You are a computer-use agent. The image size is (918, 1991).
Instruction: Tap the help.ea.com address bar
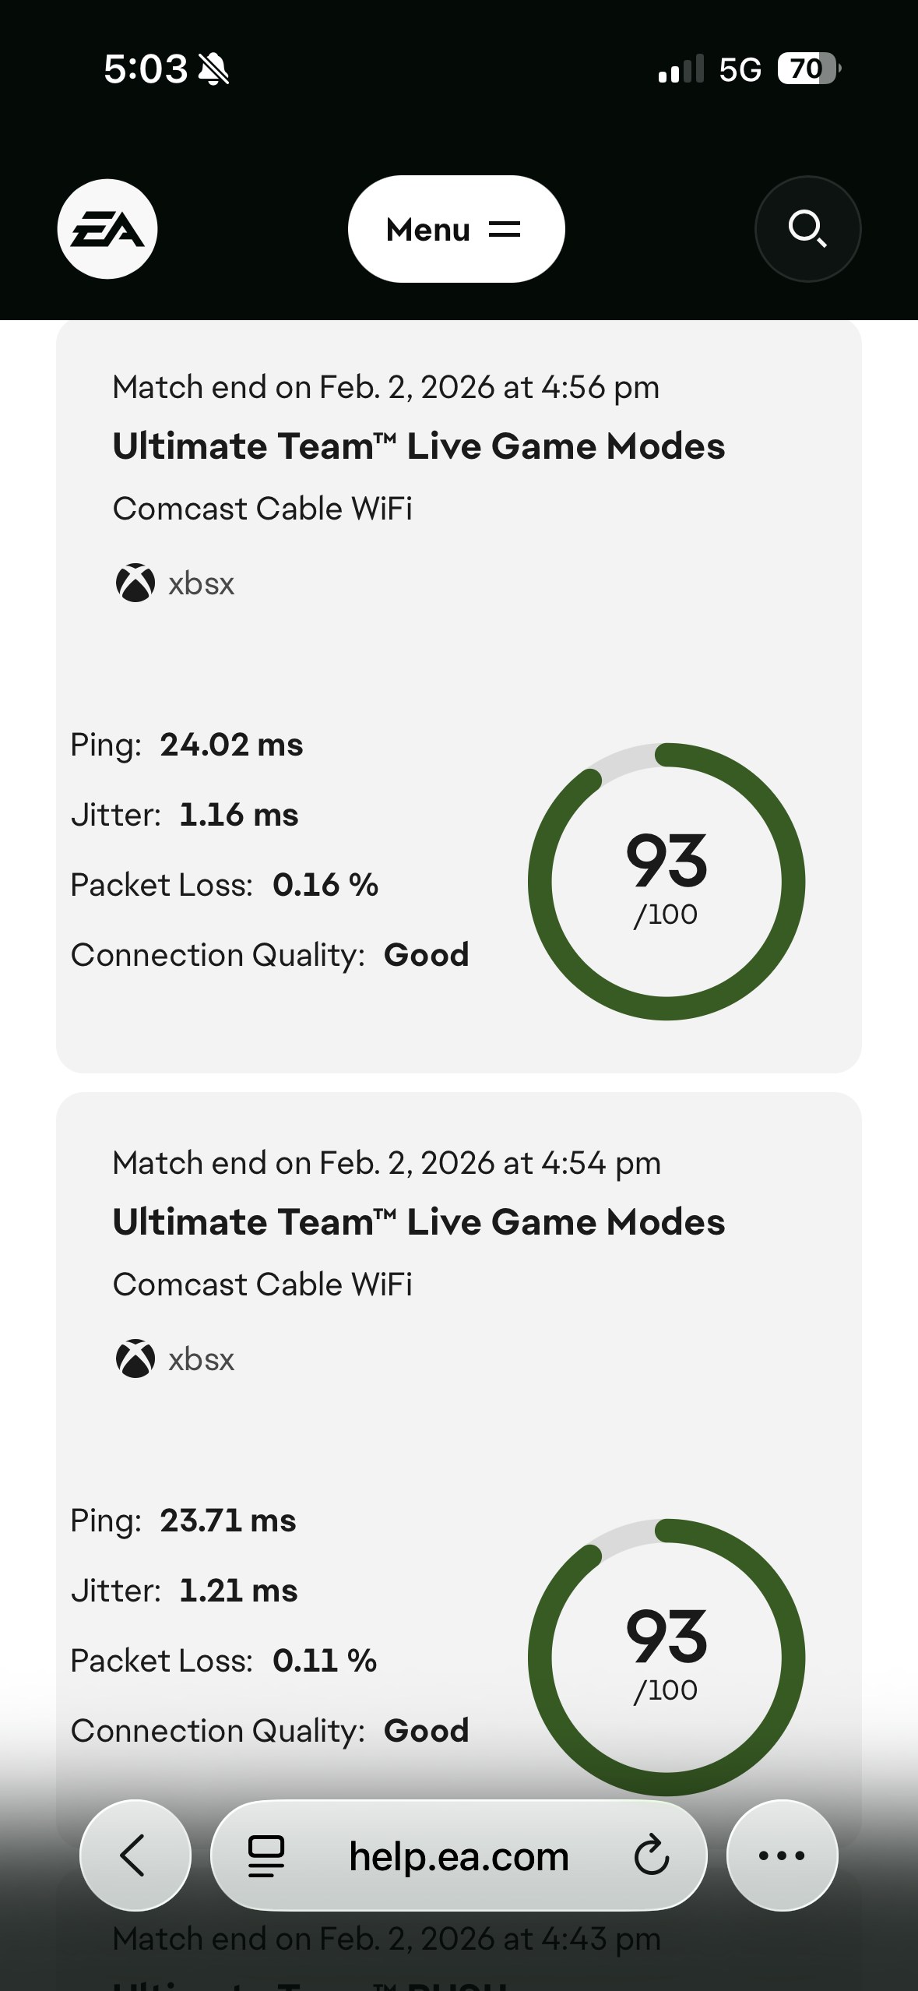(x=459, y=1855)
